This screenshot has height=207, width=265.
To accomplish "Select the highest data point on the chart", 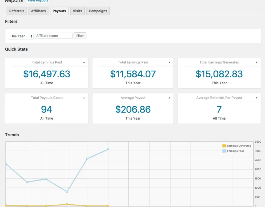I will [x=108, y=149].
